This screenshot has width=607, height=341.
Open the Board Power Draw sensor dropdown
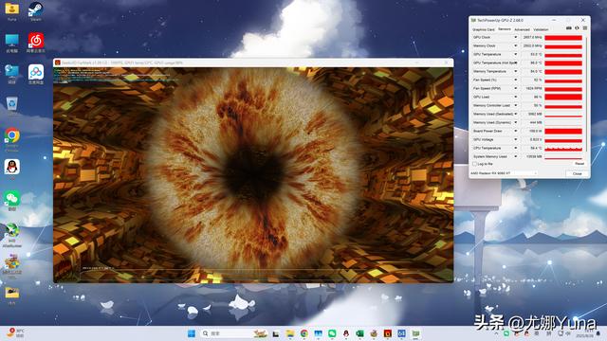coord(515,131)
